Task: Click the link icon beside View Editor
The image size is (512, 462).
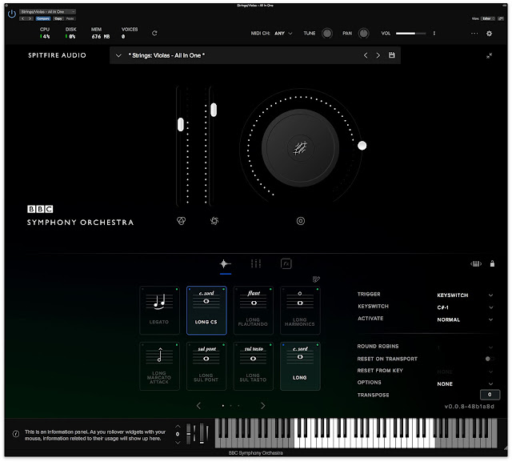Action: 501,18
